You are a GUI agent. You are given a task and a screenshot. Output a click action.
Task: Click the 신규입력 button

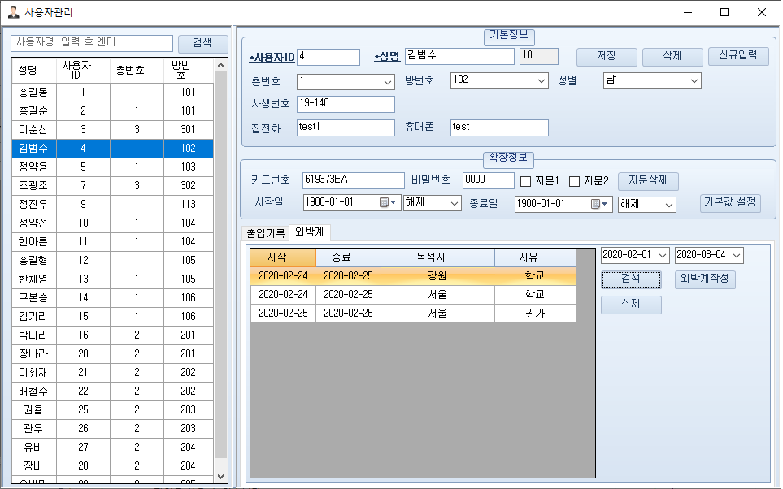click(737, 56)
